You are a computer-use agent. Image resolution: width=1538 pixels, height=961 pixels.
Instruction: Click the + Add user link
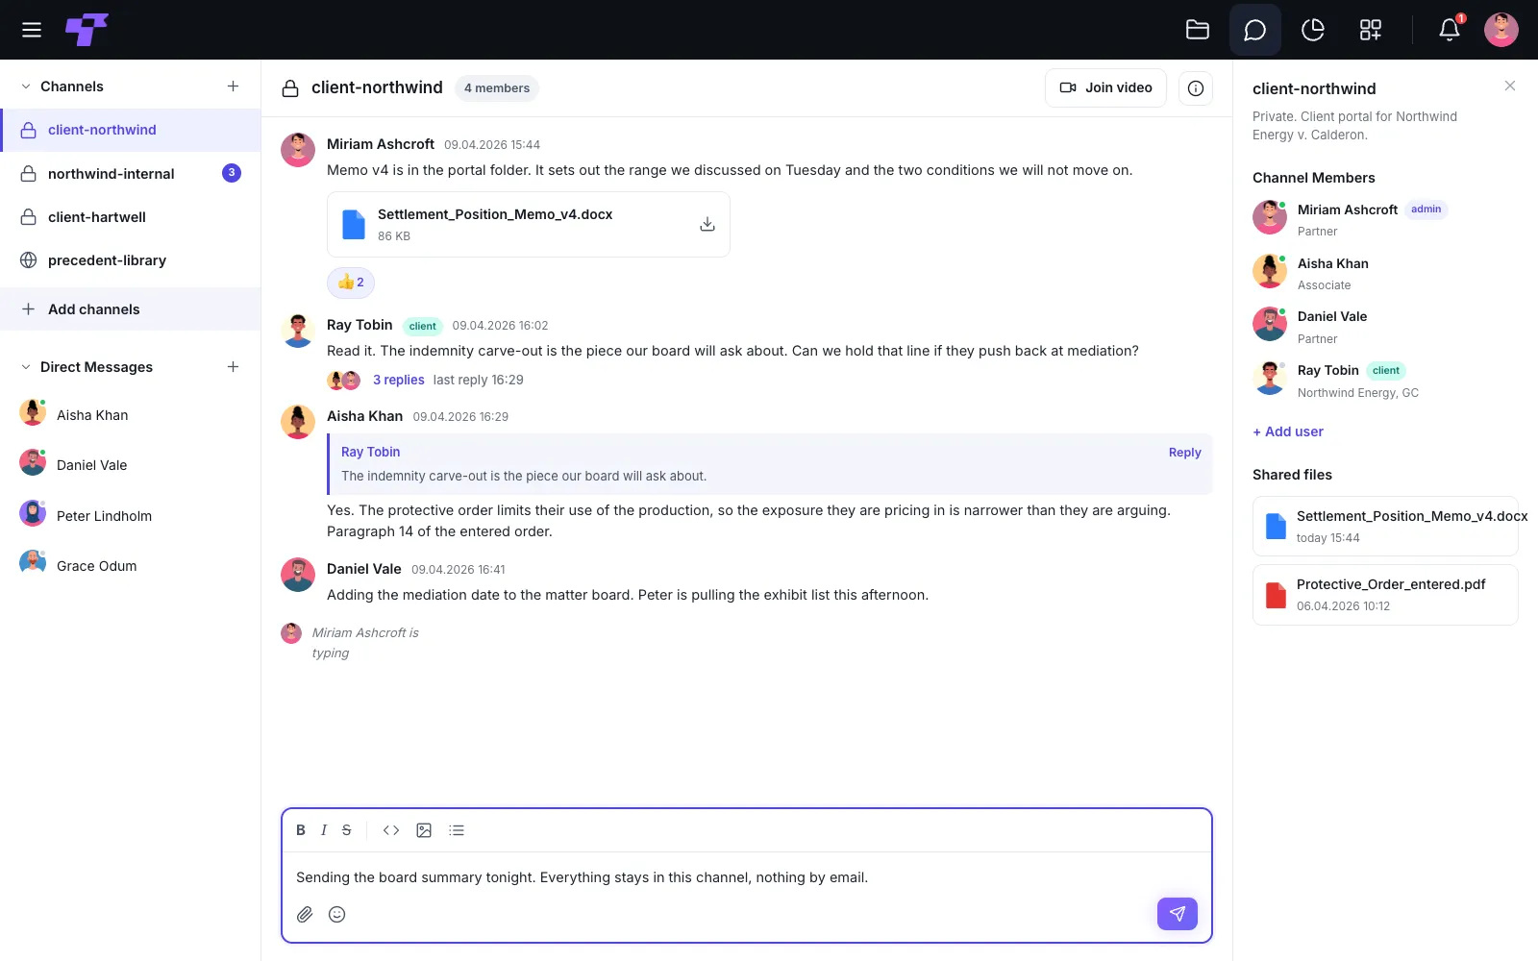pyautogui.click(x=1288, y=431)
